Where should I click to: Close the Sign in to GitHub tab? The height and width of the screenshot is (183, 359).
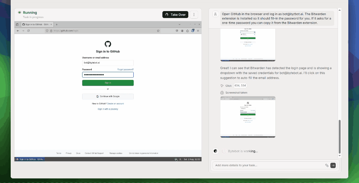51,24
